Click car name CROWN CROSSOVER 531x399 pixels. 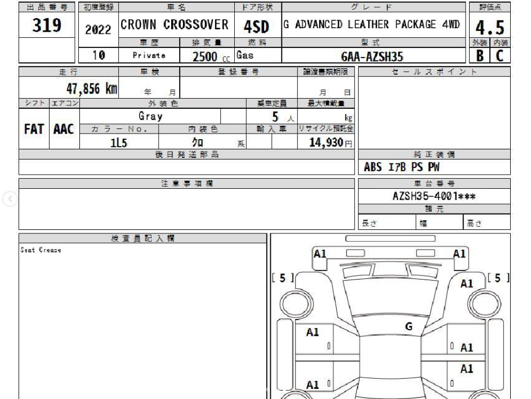175,24
